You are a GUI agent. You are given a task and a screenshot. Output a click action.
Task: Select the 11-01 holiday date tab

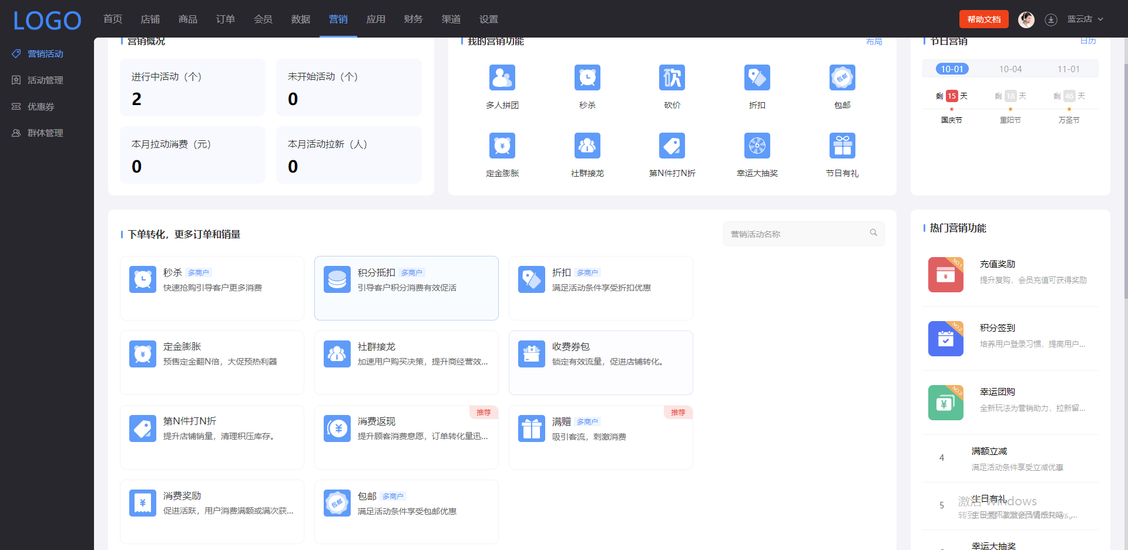tap(1069, 69)
